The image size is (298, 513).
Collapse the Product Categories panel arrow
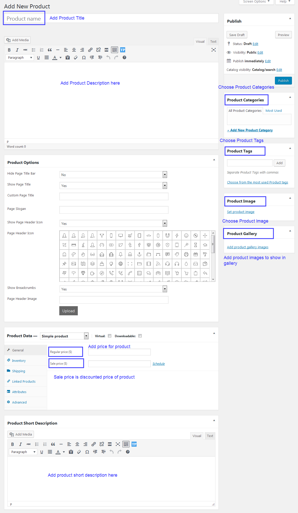click(290, 97)
